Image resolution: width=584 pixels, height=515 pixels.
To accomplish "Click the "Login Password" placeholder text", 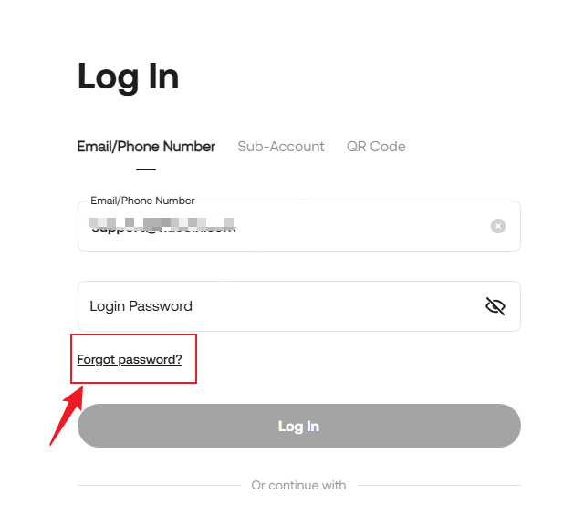I will 141,306.
